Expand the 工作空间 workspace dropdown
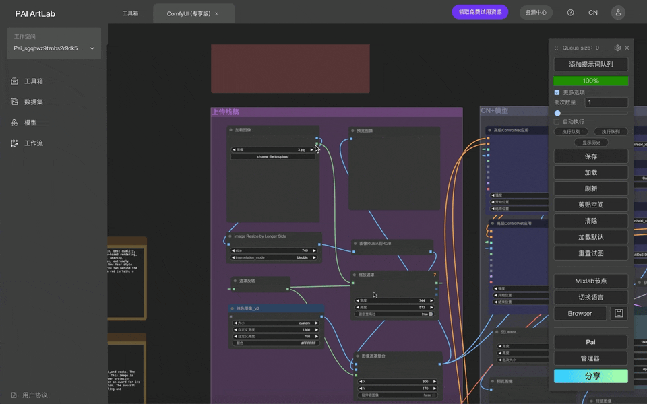This screenshot has width=647, height=404. (92, 48)
